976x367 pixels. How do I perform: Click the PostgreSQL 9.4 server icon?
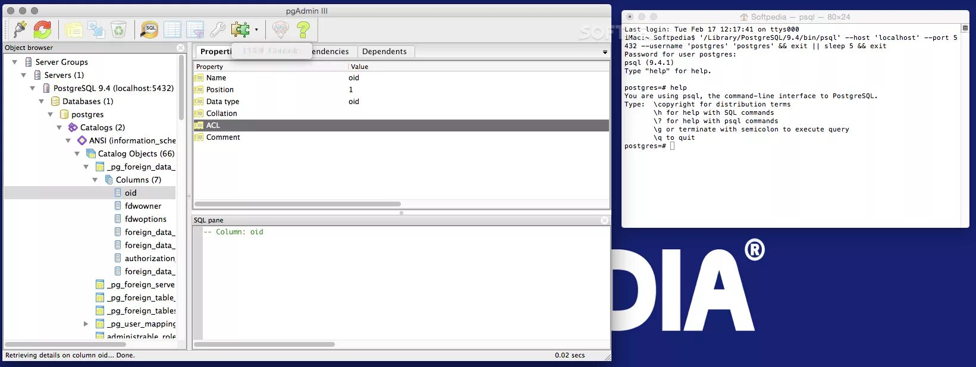point(46,88)
